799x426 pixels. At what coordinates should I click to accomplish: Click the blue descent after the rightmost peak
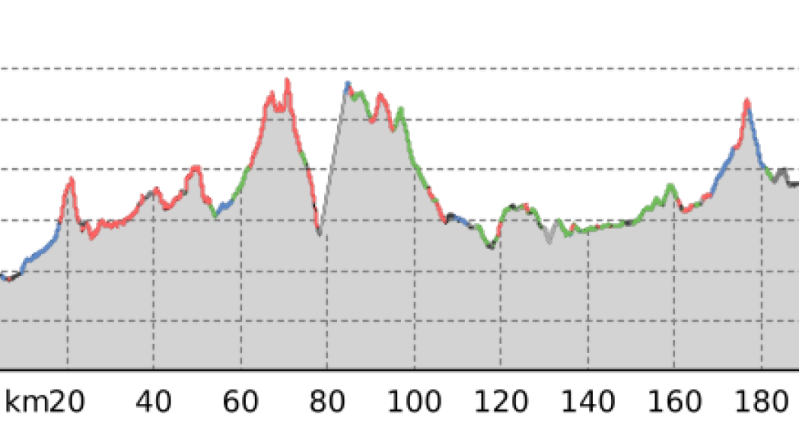point(756,141)
